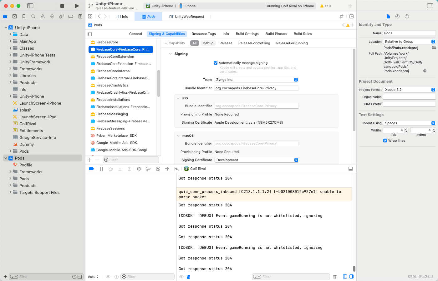Screen dimensions: 438x281
Task: Open Indent Using Spaces dropdown
Action: coord(409,123)
